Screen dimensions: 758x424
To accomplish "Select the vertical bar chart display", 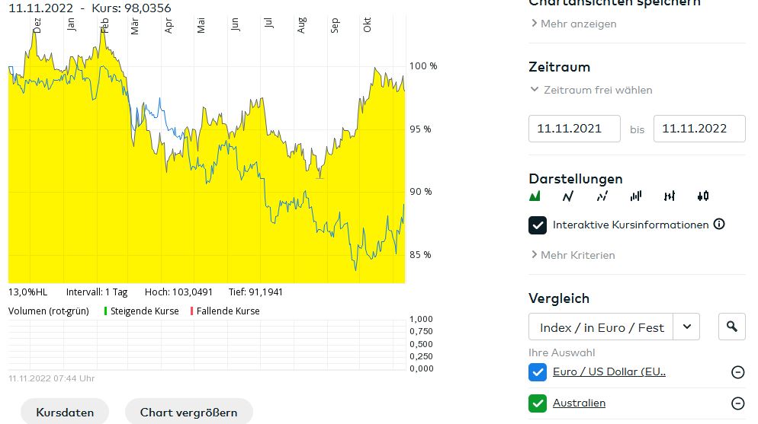I will pos(636,196).
